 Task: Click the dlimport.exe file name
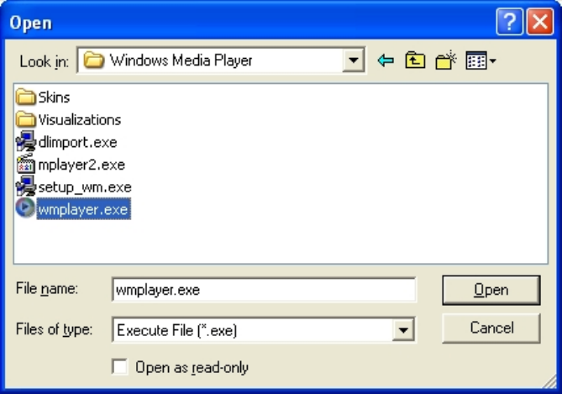click(77, 142)
